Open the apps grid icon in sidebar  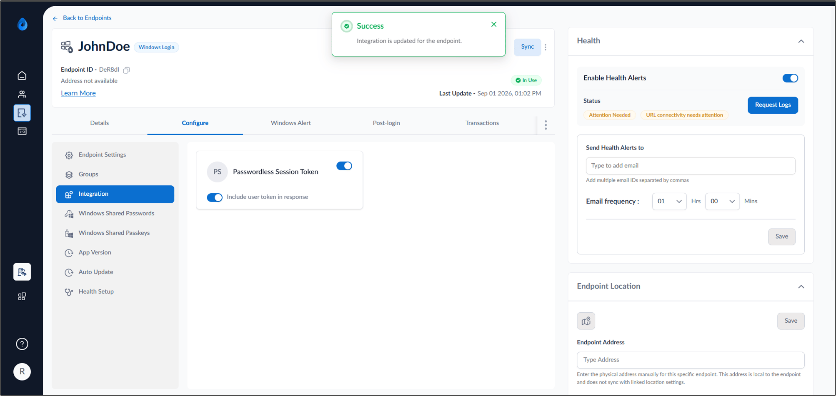(x=22, y=296)
